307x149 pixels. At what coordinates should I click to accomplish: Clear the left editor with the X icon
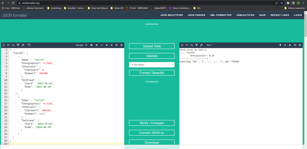point(112,45)
